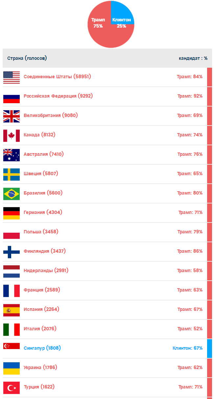Image resolution: width=214 pixels, height=399 pixels.
Task: Click the кандидат : % column header
Action: click(193, 58)
